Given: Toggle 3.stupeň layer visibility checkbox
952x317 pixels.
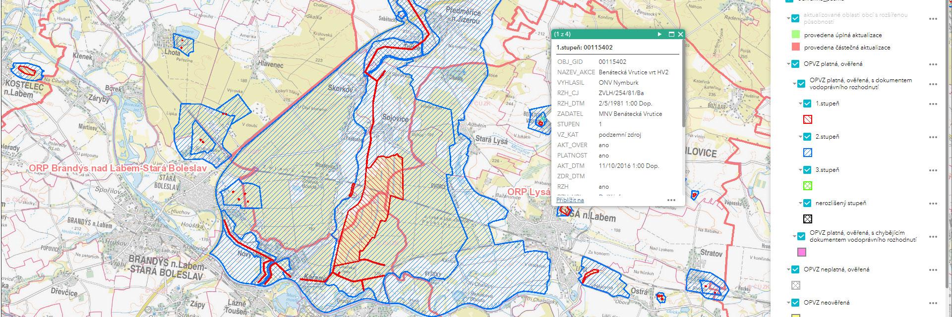Looking at the screenshot, I should pos(807,170).
